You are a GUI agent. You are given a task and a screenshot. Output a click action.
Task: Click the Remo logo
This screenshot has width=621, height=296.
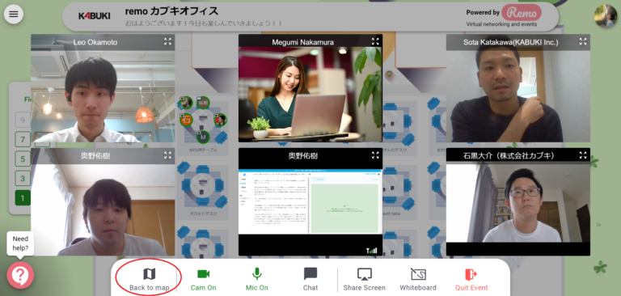click(x=522, y=13)
